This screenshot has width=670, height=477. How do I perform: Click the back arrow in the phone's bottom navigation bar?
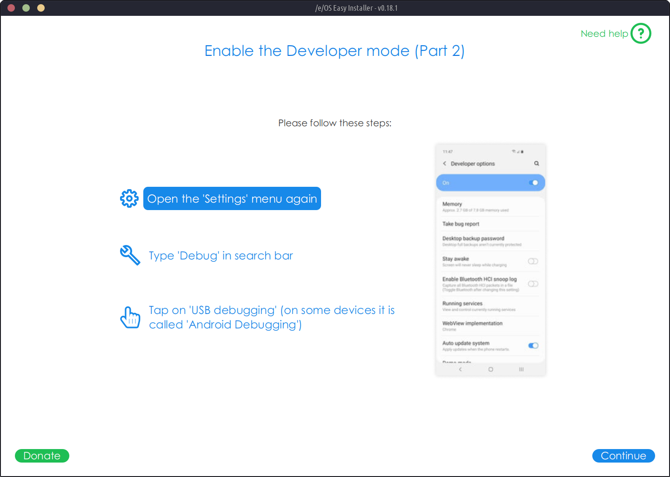pyautogui.click(x=460, y=369)
